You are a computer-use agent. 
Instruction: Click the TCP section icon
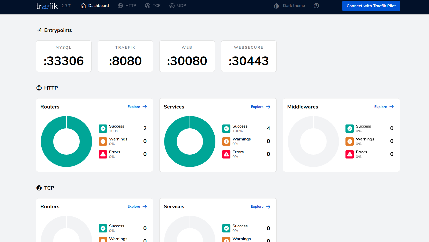tap(39, 188)
